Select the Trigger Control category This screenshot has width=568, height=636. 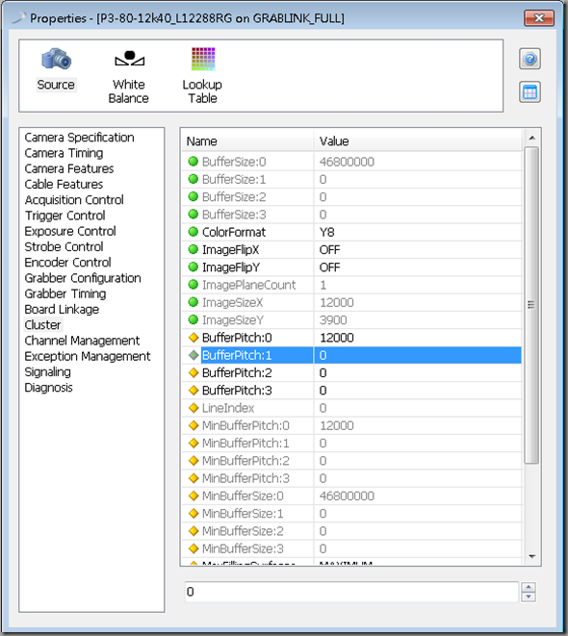(65, 216)
